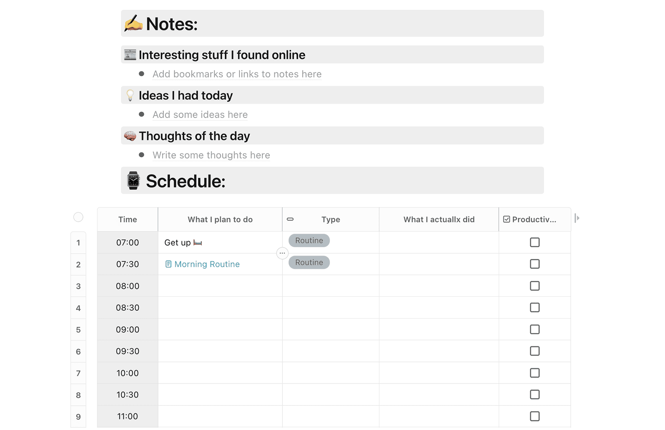665x430 pixels.
Task: Open the Routine tag in the 07:30 row
Action: (309, 262)
